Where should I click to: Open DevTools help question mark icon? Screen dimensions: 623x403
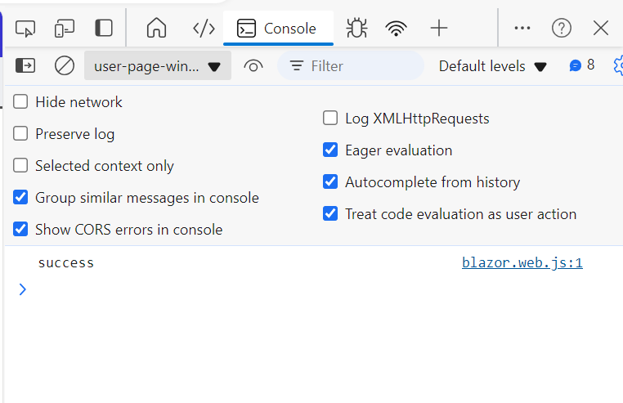[561, 29]
